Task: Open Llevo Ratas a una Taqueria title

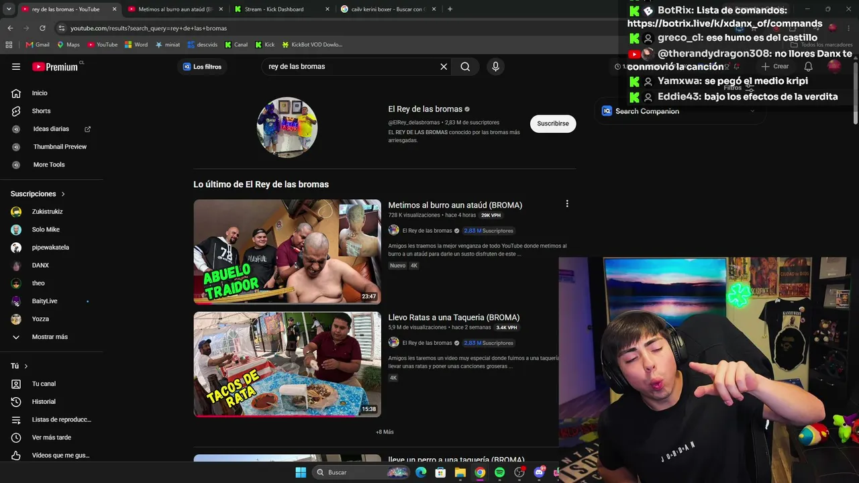Action: tap(454, 317)
